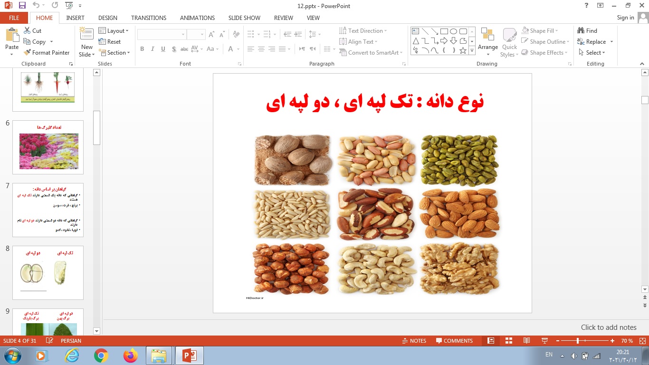Toggle Italic text formatting

click(153, 49)
